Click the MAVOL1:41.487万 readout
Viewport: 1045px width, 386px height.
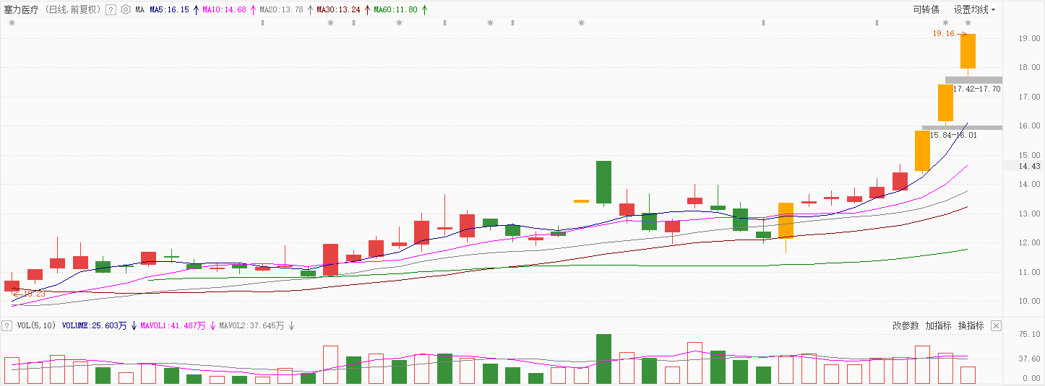click(173, 326)
